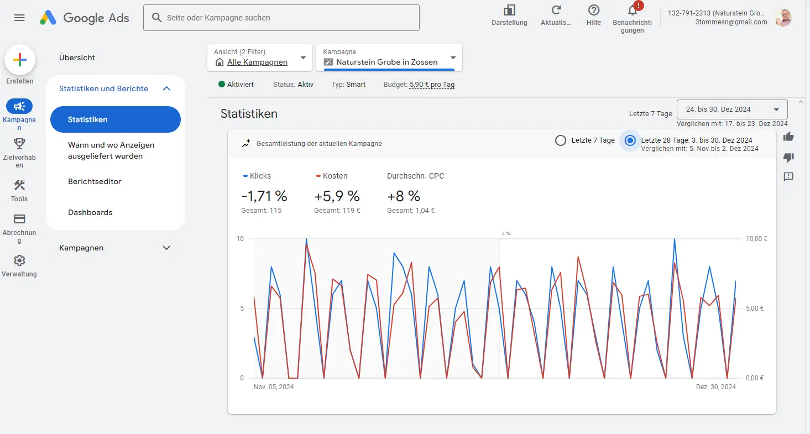Click the budget link 5,90 € pro Tag

pyautogui.click(x=432, y=85)
